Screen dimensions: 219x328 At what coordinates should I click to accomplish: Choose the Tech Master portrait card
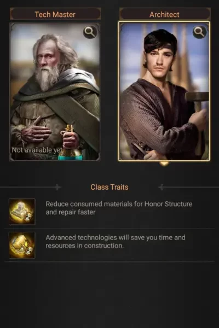tap(55, 92)
